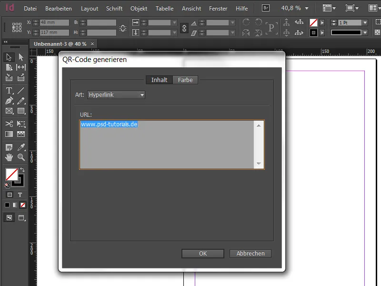Select the Scissors tool
This screenshot has height=286, width=381.
pyautogui.click(x=9, y=124)
